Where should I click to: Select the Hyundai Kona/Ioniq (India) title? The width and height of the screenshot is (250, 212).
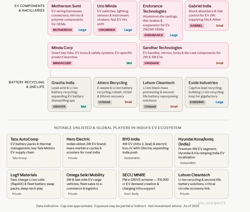point(196,142)
